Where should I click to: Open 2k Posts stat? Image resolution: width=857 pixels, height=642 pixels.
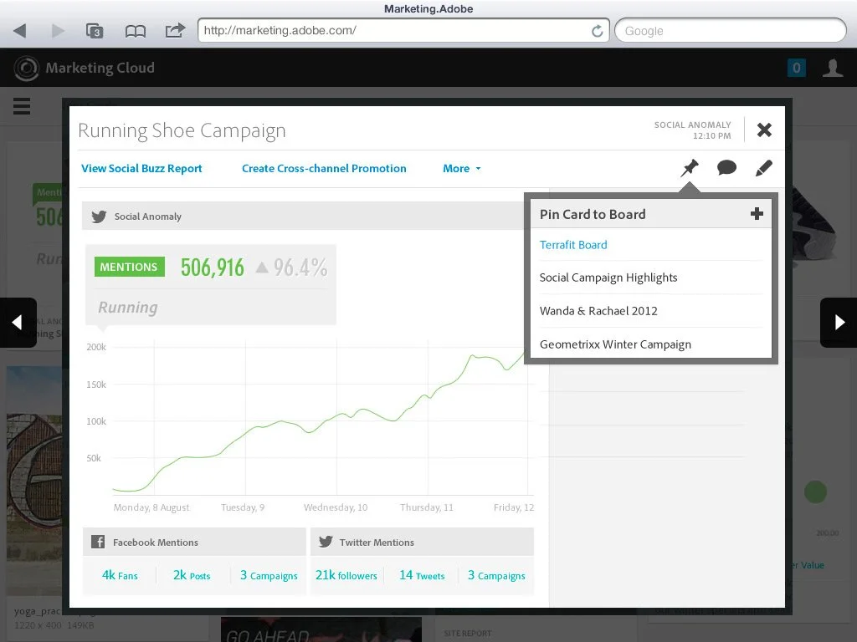192,575
